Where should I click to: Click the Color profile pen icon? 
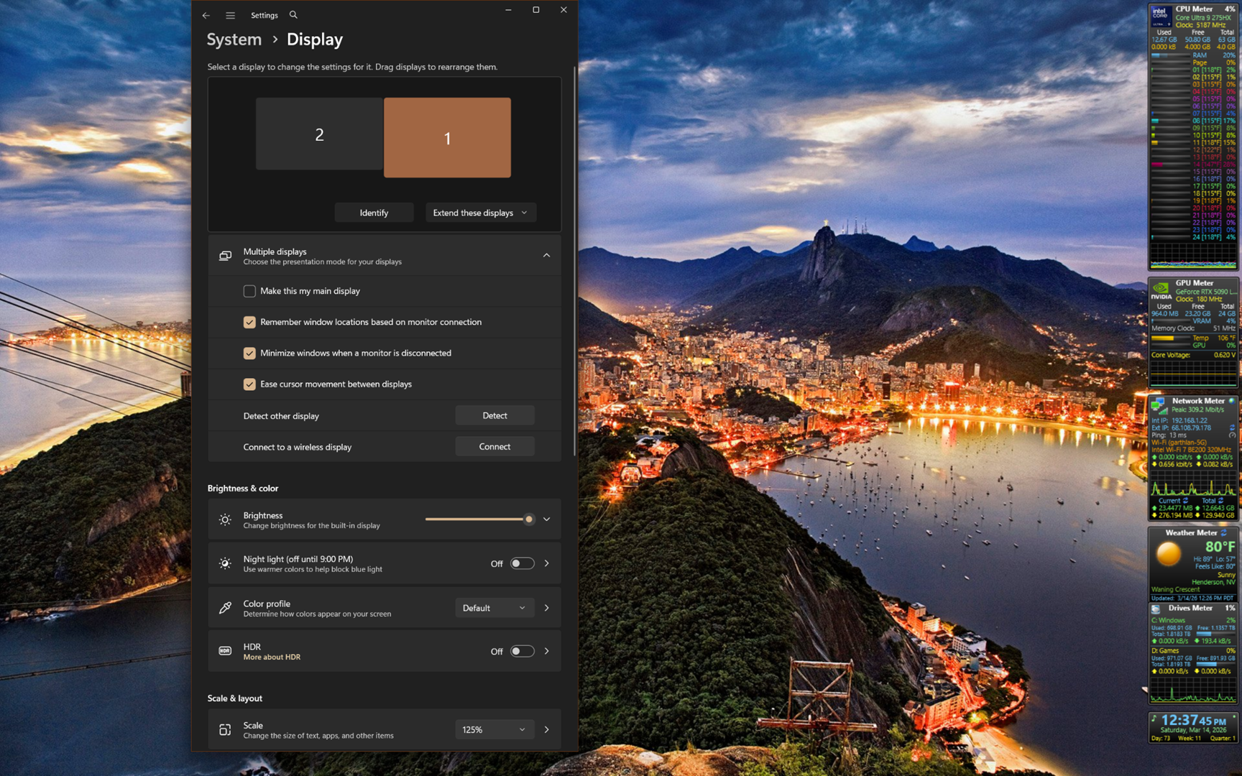point(225,608)
